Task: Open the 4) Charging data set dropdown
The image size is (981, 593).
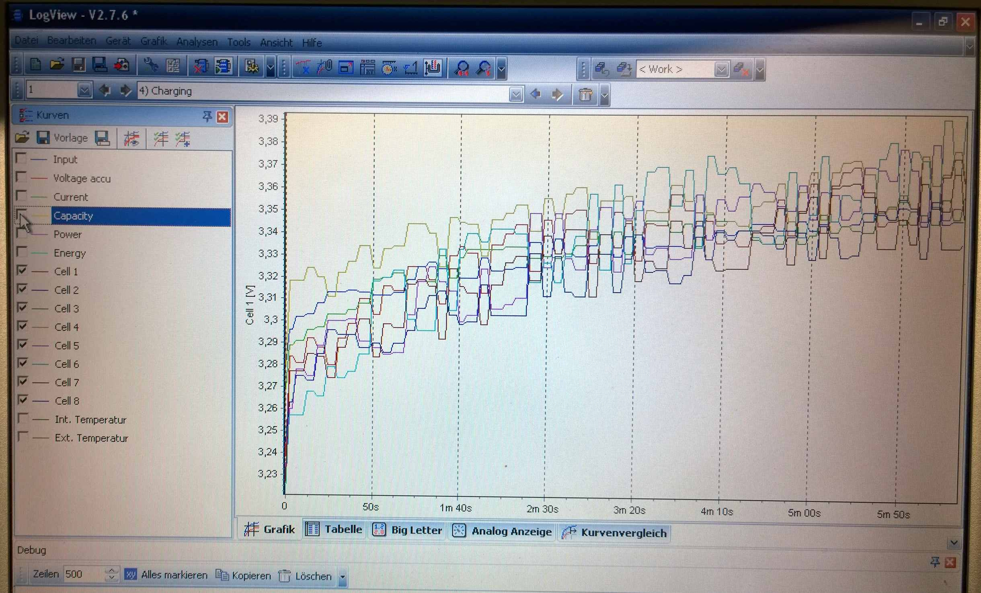Action: [x=515, y=95]
